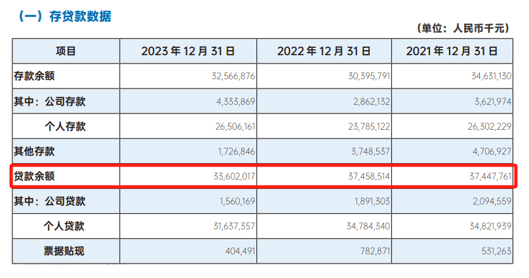The height and width of the screenshot is (278, 529).
Task: Click the value 4,706,927
Action: 492,151
